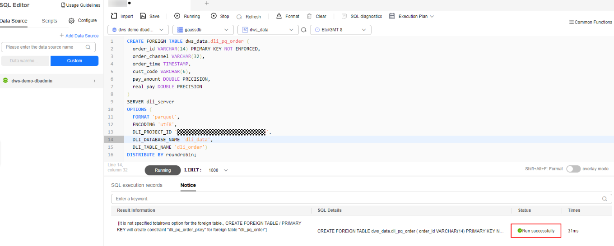Click the Common Functions link
The image size is (614, 246).
click(x=593, y=22)
